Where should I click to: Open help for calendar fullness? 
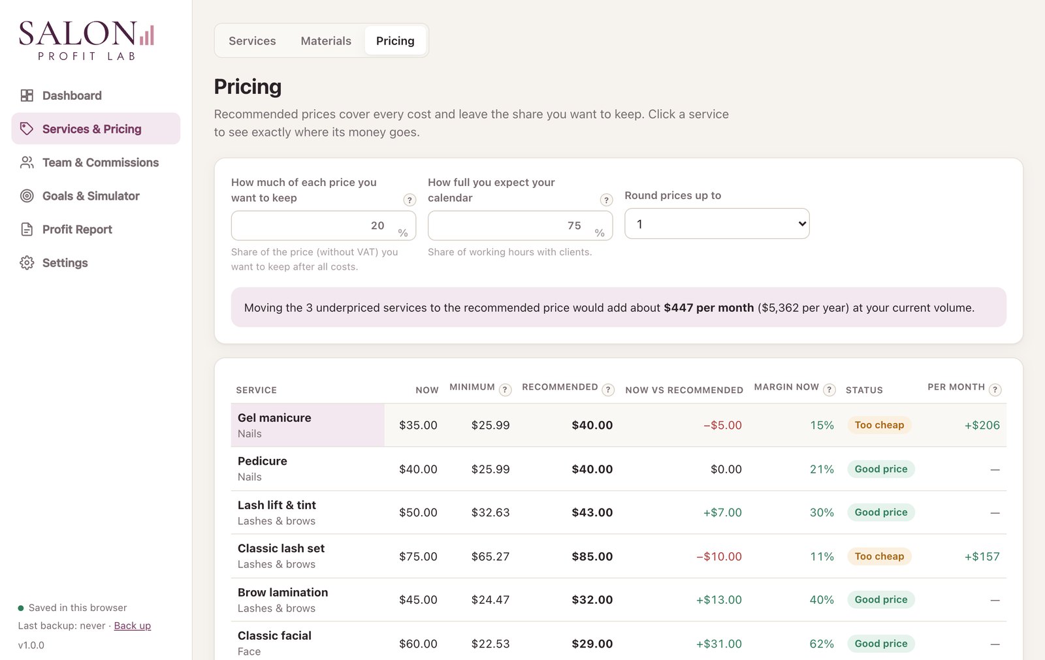pyautogui.click(x=606, y=200)
